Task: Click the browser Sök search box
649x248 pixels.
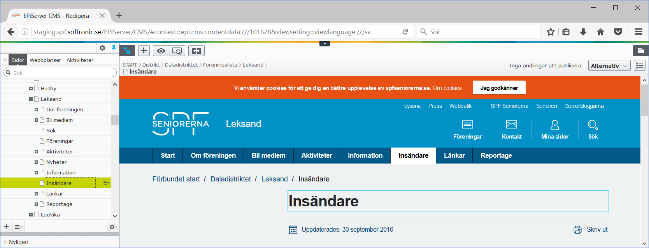Action: click(x=479, y=32)
